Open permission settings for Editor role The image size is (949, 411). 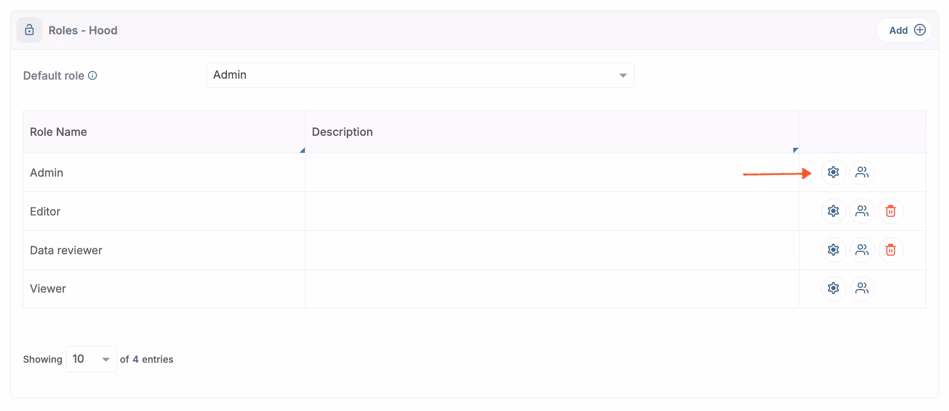[833, 211]
